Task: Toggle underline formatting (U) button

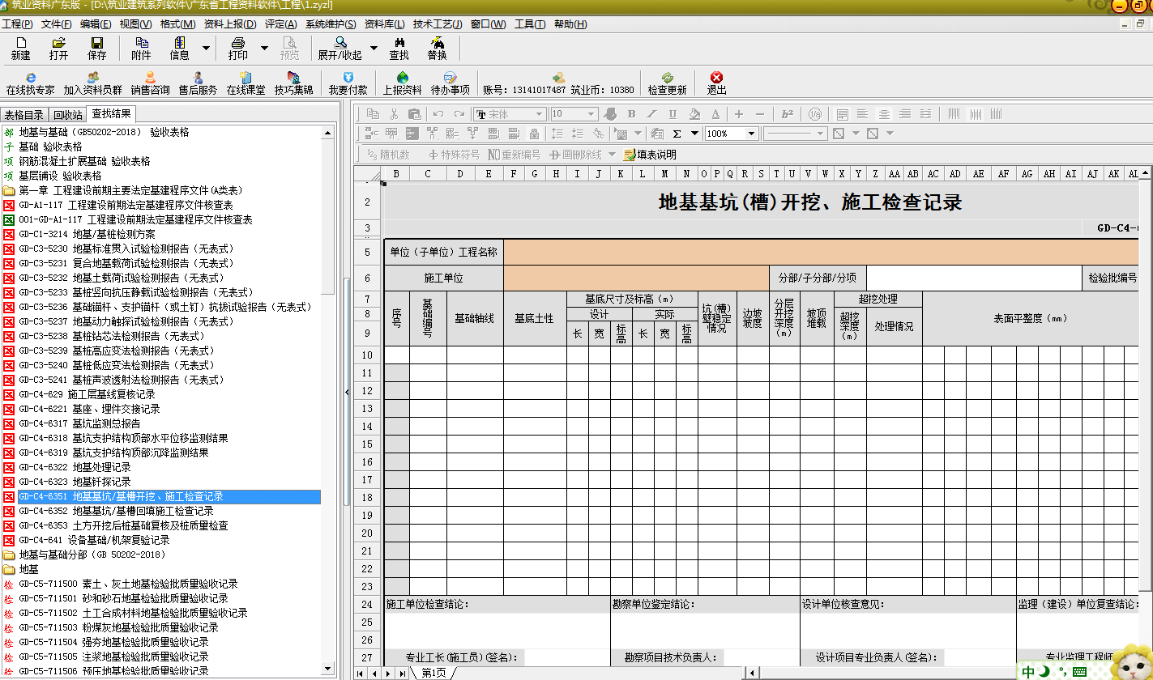Action: [673, 114]
